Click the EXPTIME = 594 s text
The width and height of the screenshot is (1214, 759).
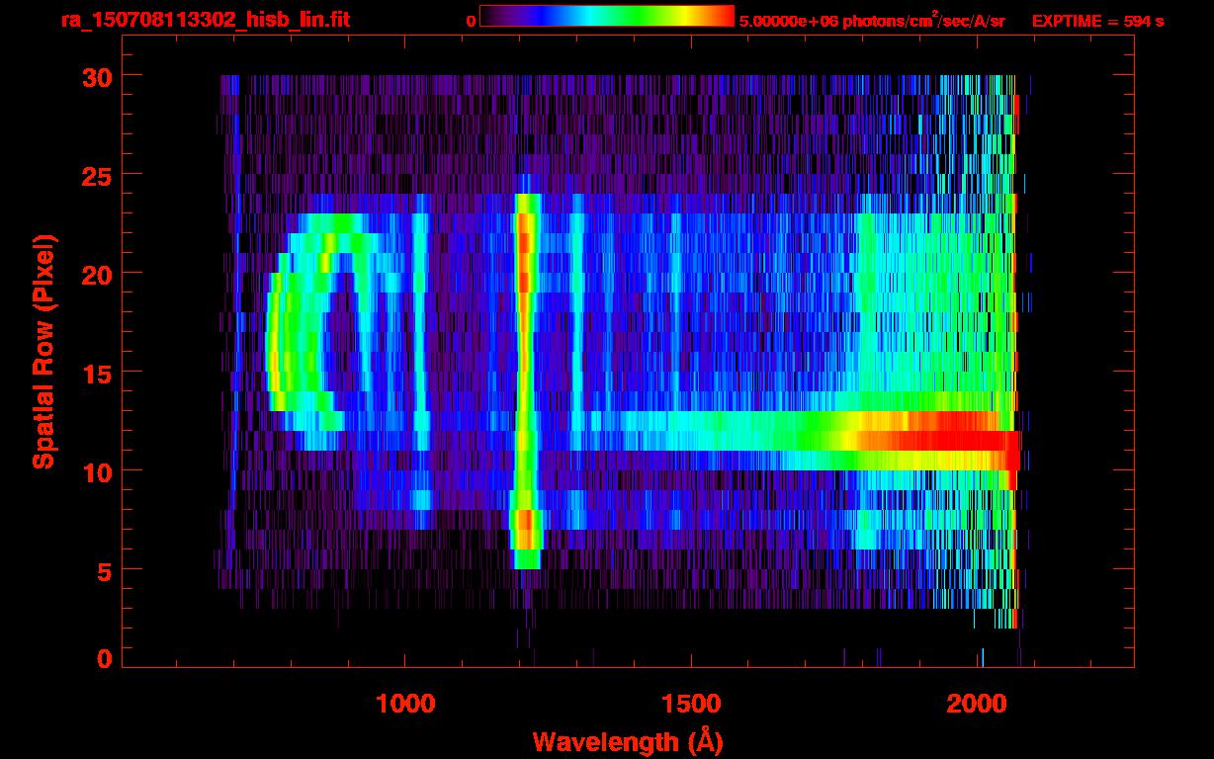(x=1097, y=21)
